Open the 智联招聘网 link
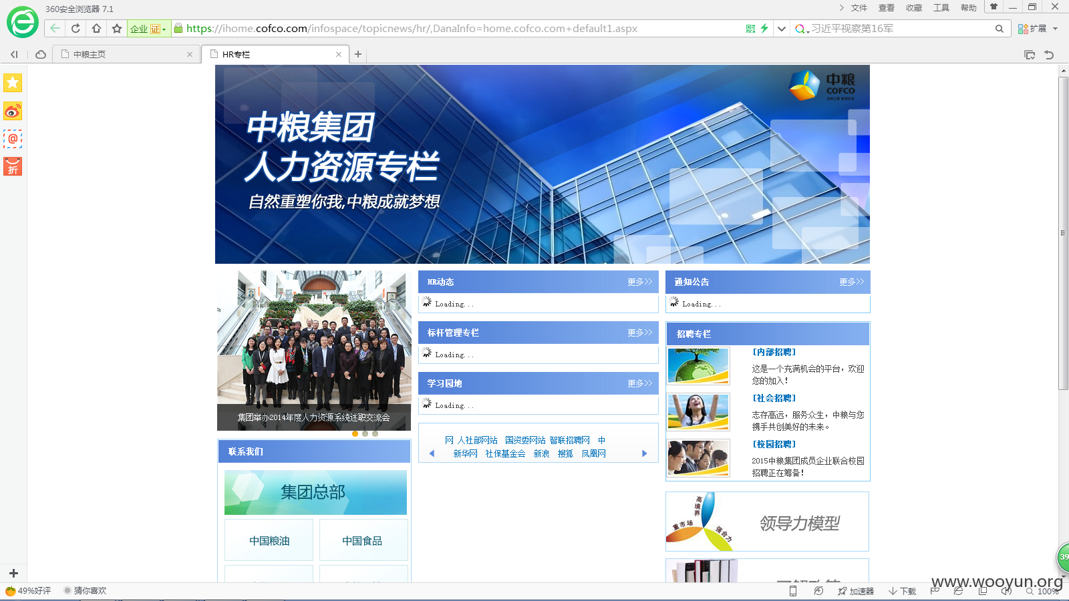This screenshot has height=601, width=1069. coord(570,440)
